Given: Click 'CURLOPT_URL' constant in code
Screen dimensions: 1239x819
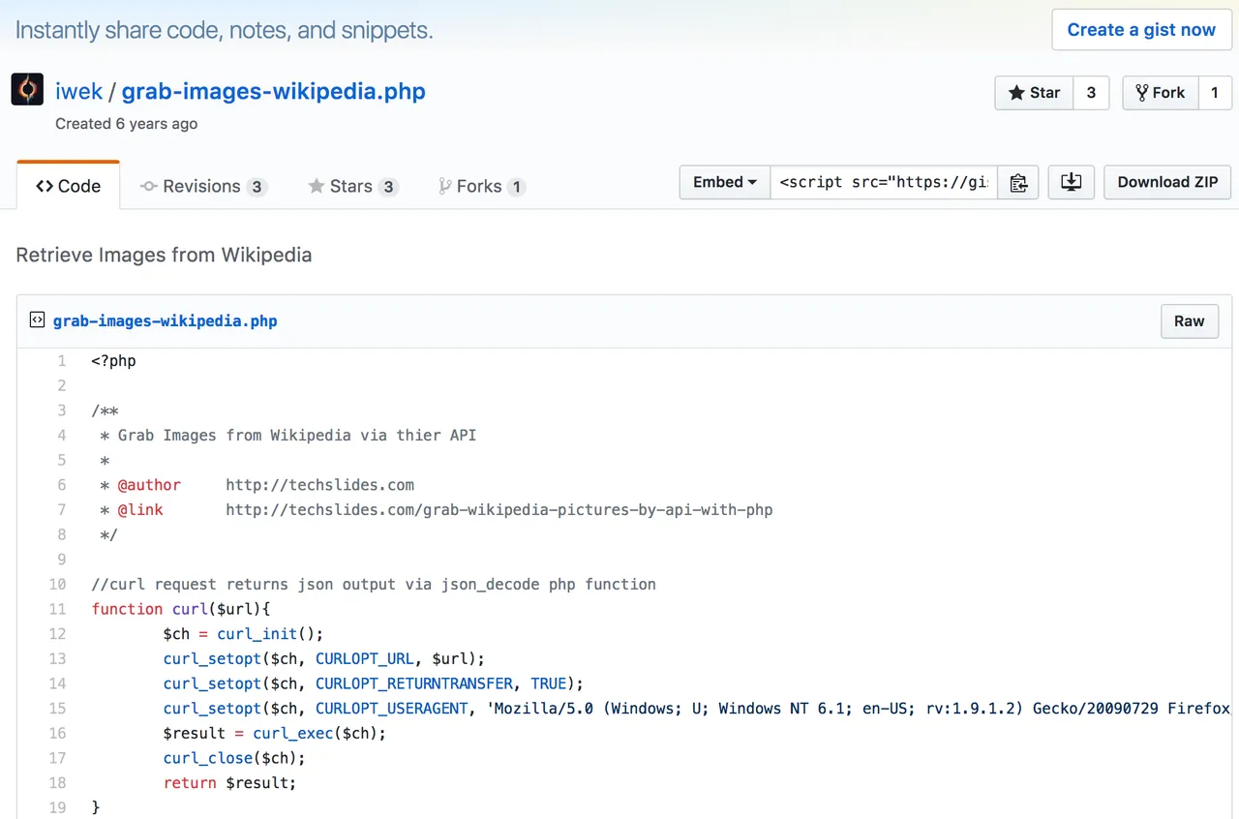Looking at the screenshot, I should coord(365,659).
